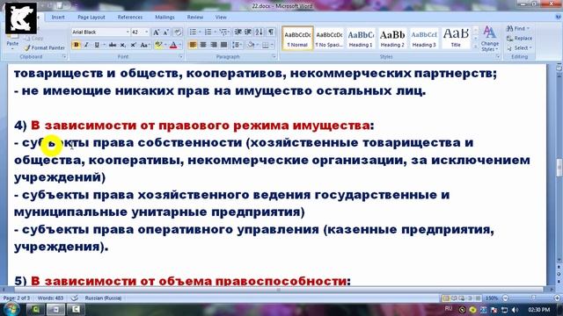Click Words: 483 count in status bar
The height and width of the screenshot is (316, 563).
[50, 298]
